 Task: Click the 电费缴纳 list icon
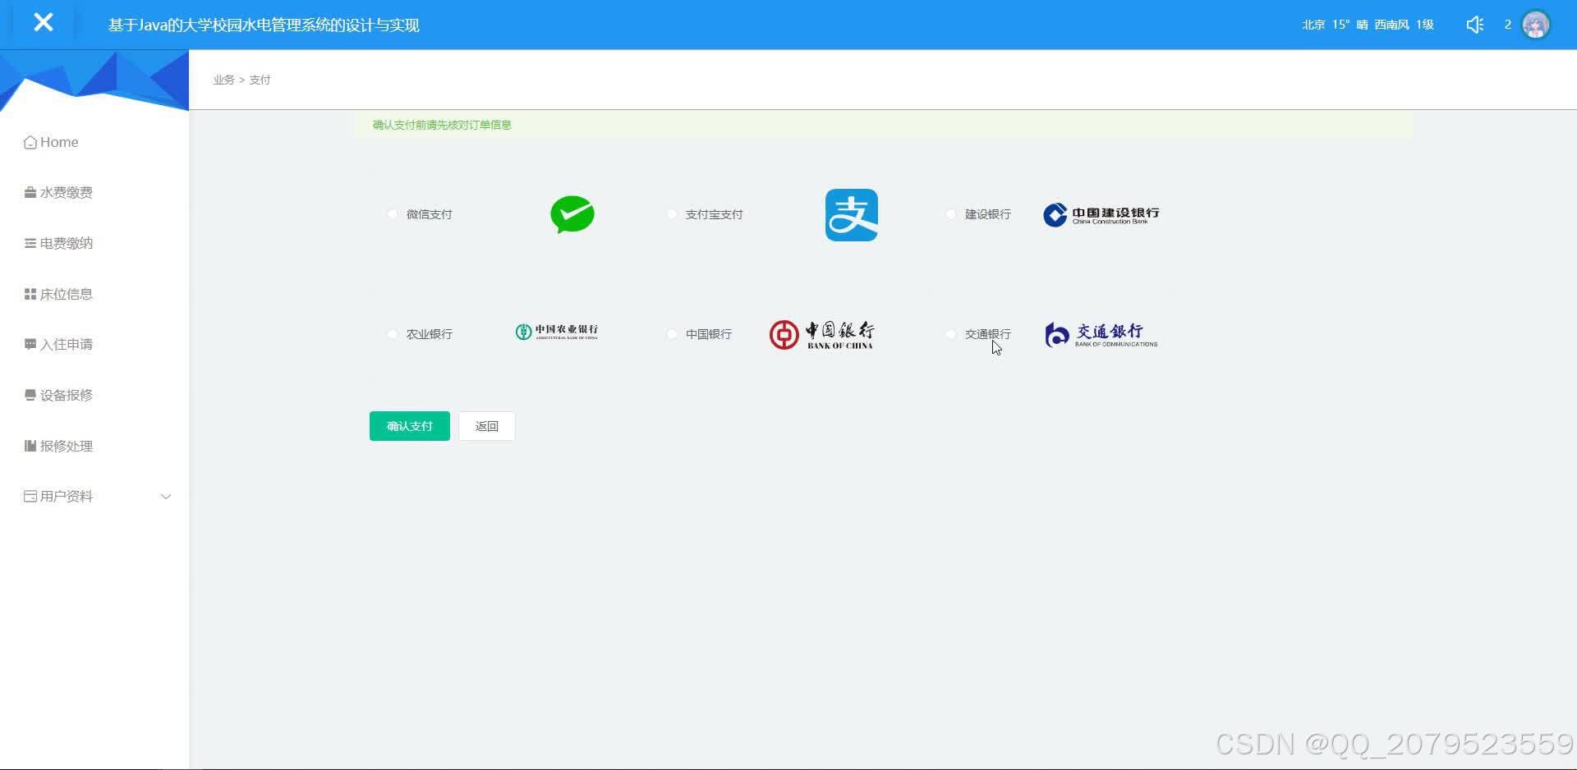click(30, 243)
